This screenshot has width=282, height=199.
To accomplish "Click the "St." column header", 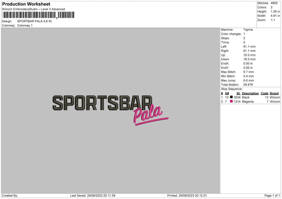I will (238, 93).
